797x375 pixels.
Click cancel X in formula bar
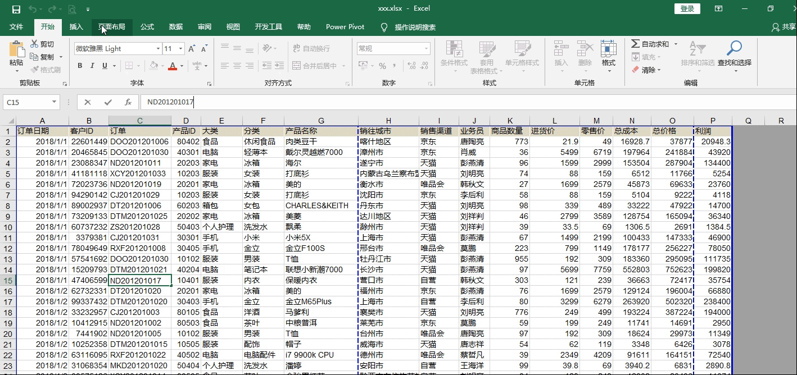[x=88, y=102]
